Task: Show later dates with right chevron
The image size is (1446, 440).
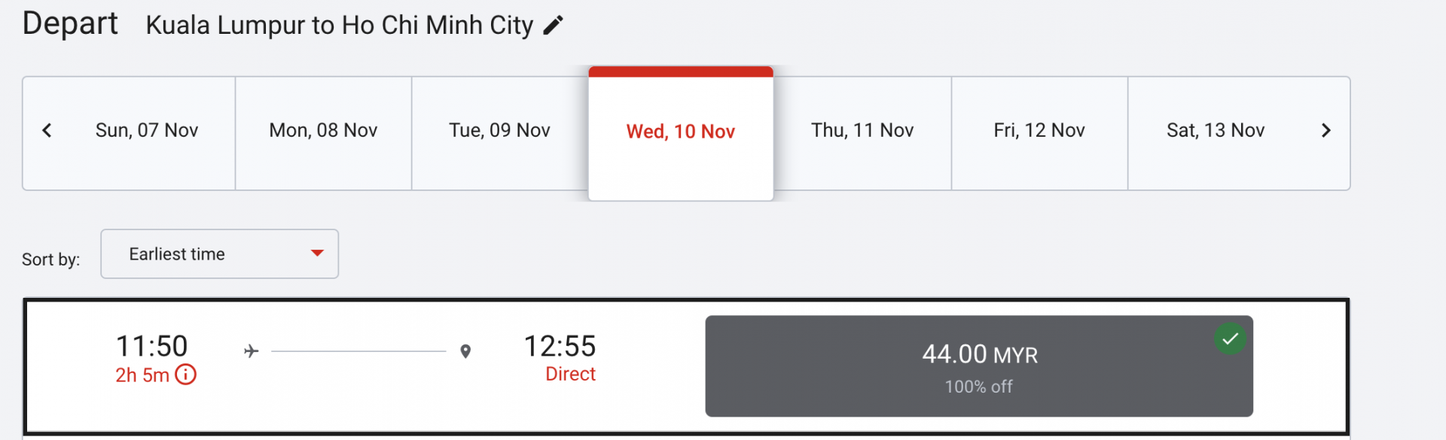Action: pyautogui.click(x=1325, y=131)
